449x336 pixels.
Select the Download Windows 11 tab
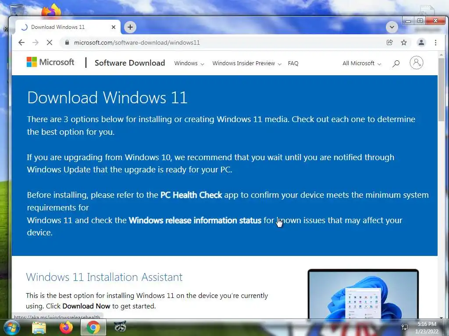(68, 27)
